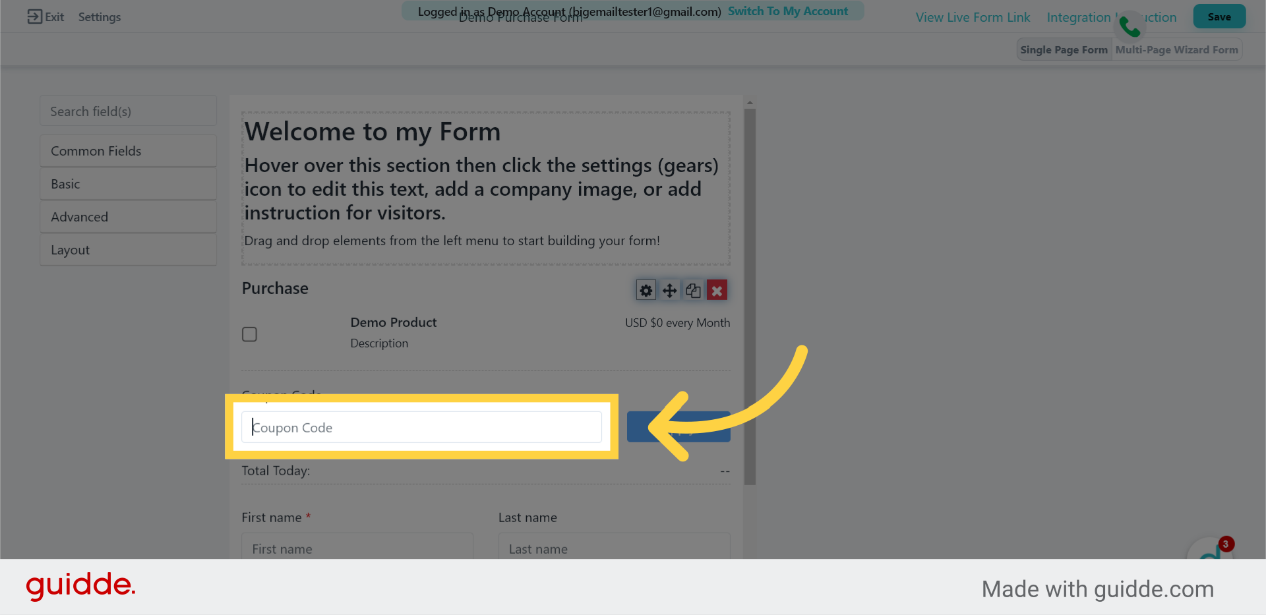The height and width of the screenshot is (615, 1266).
Task: Open the Integration Instruction link
Action: 1112,17
